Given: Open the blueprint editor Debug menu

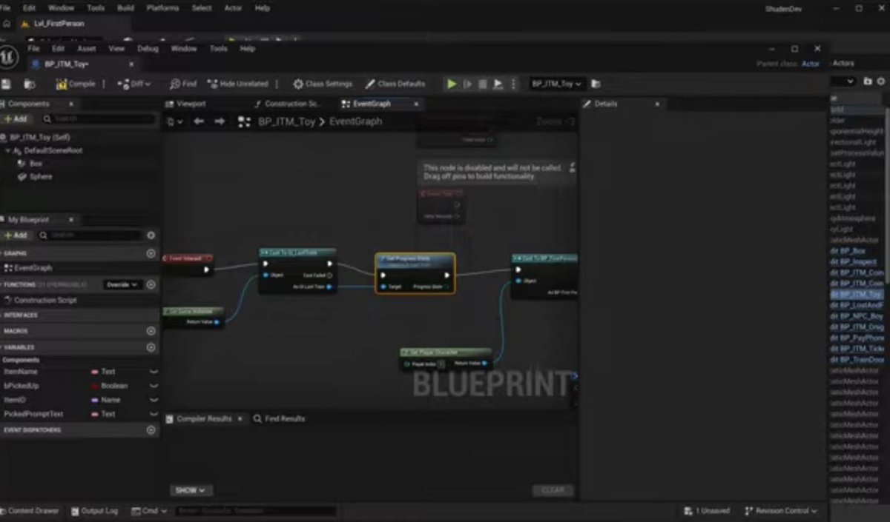Looking at the screenshot, I should (148, 49).
